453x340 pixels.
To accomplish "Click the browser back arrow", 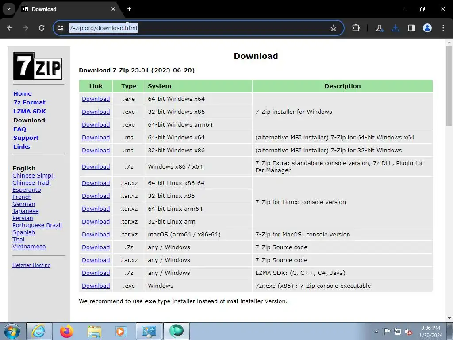I will click(10, 28).
